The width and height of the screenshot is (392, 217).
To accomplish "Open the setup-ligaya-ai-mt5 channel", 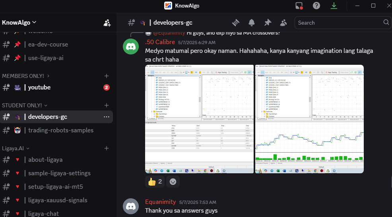I will click(56, 187).
